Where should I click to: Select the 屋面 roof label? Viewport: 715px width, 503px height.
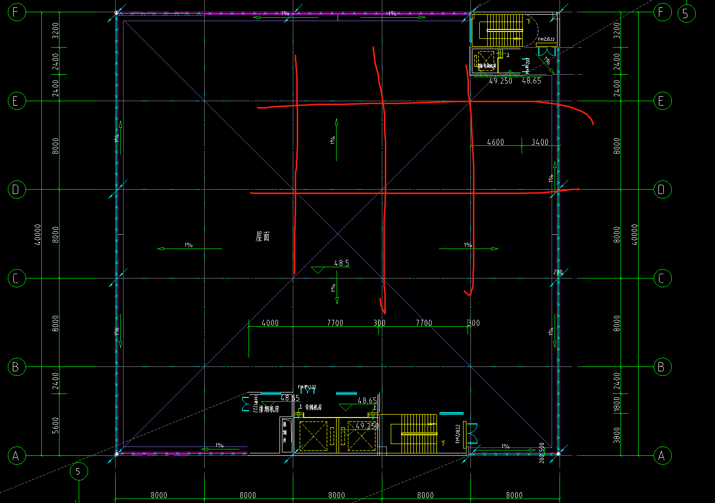pyautogui.click(x=263, y=237)
